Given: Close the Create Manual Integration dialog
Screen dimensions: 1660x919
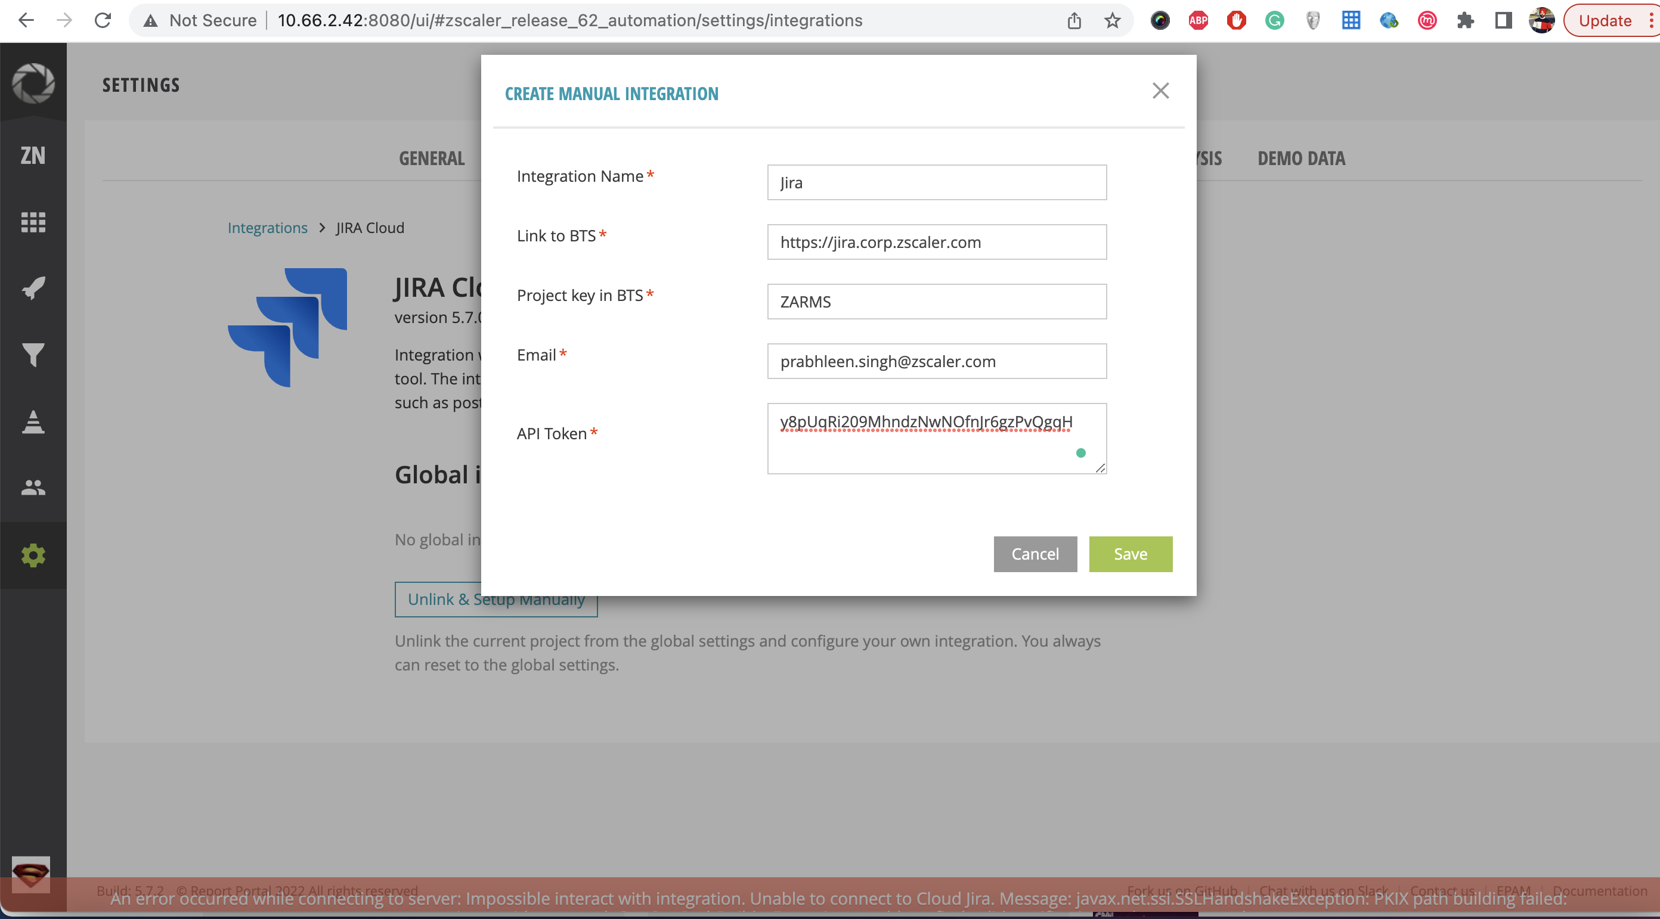Looking at the screenshot, I should click(1160, 91).
